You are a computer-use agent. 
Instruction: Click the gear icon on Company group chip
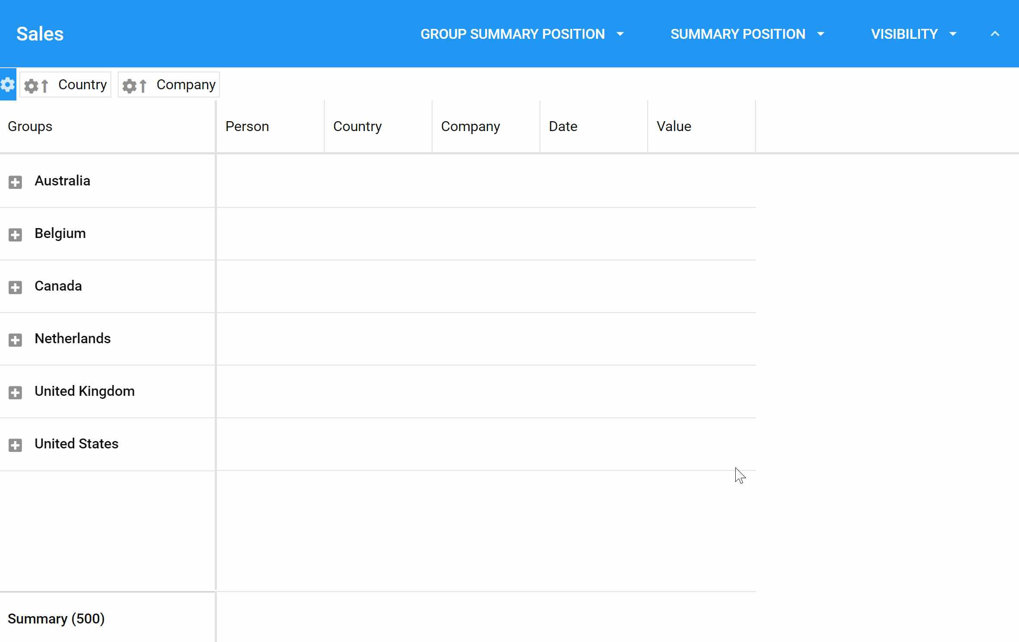click(129, 86)
